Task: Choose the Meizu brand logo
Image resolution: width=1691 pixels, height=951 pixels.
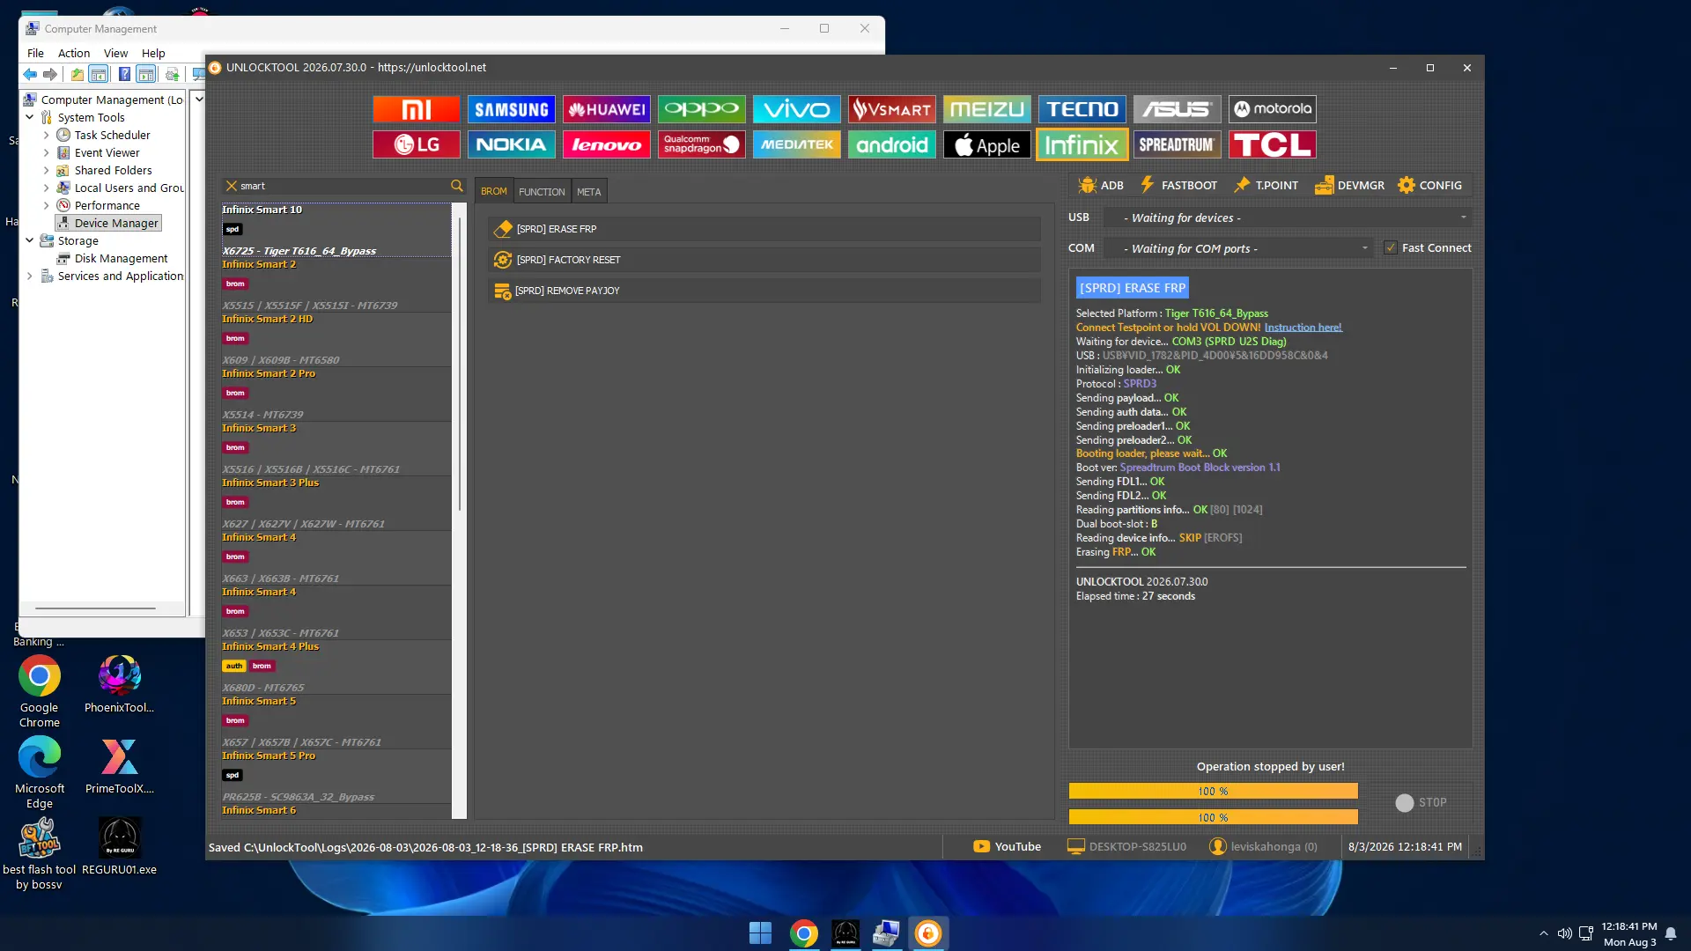Action: (987, 109)
